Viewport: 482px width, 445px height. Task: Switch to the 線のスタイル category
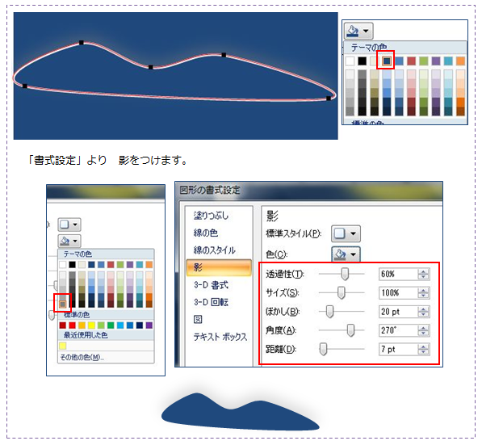click(214, 250)
